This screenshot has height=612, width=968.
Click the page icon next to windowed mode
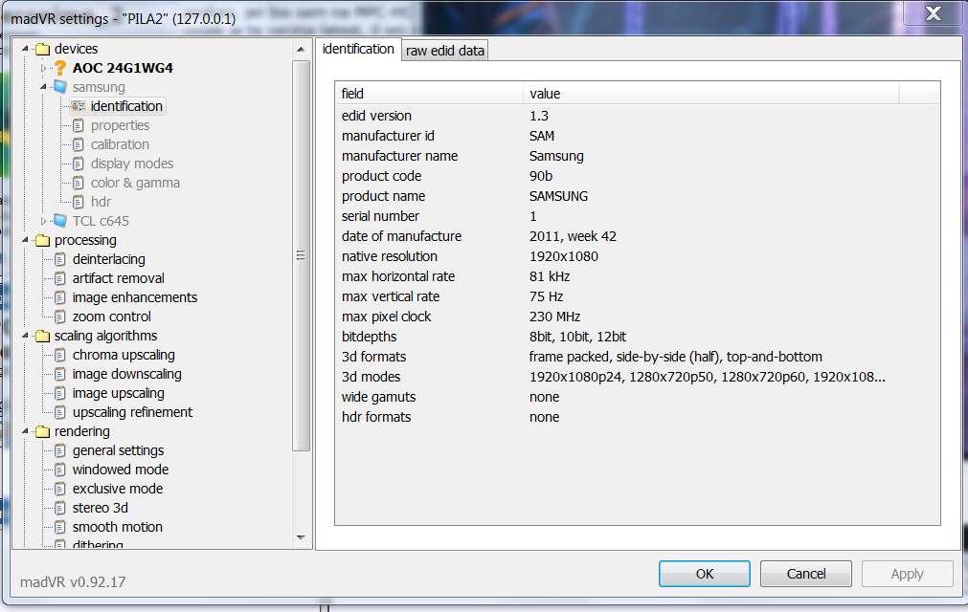point(60,469)
